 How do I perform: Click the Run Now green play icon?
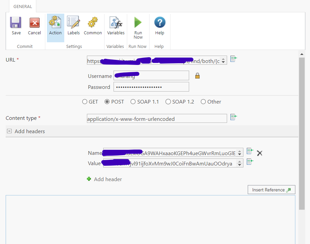point(138,22)
